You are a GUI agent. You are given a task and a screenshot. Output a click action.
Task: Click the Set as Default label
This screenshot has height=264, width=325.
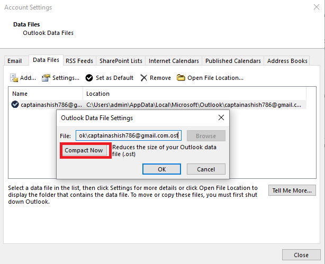click(114, 78)
